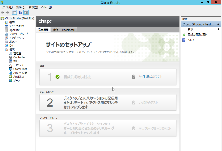
Task: Select the StoreFront tree item label
Action: coord(20,69)
